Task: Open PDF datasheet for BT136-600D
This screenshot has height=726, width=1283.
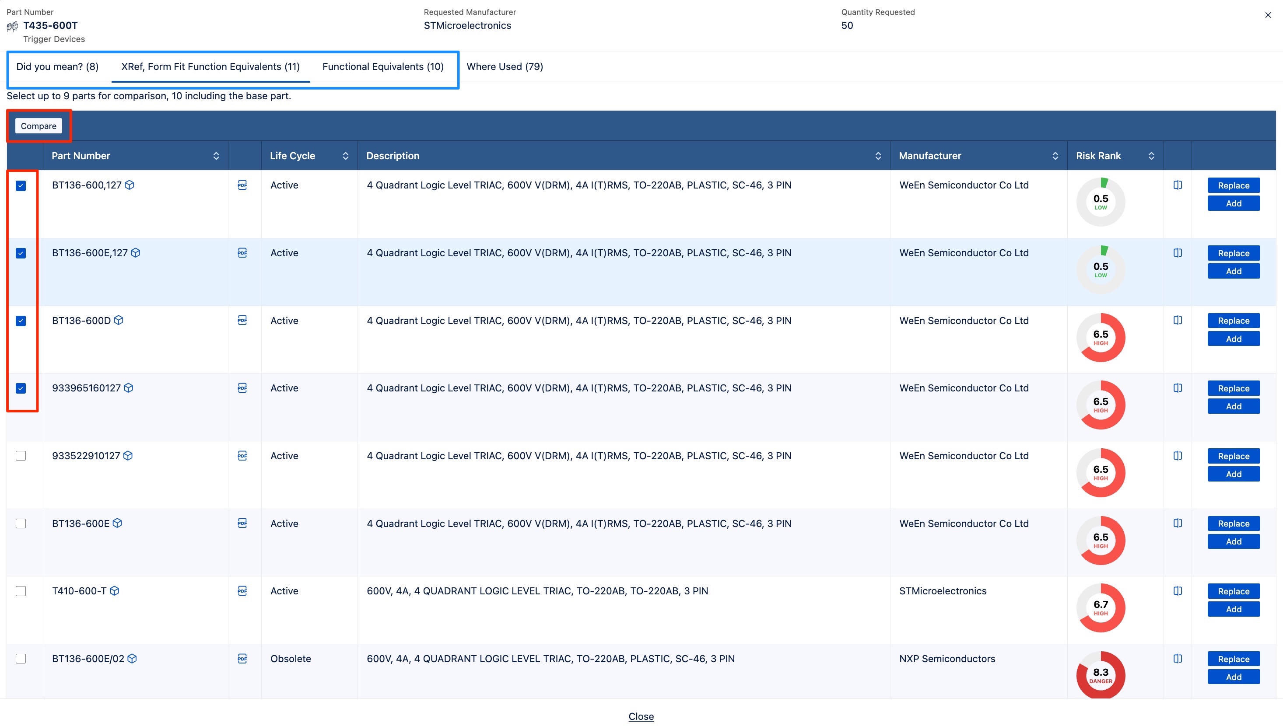Action: tap(242, 320)
